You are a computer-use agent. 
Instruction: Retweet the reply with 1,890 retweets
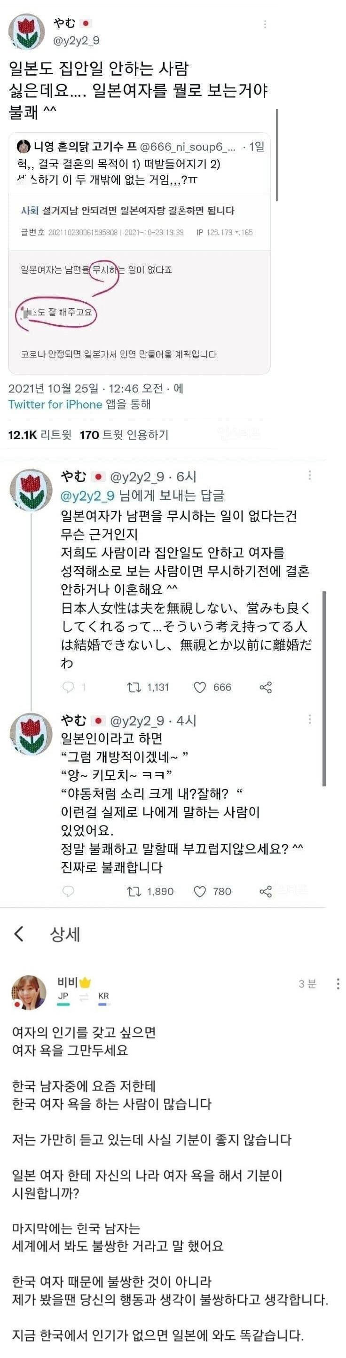(x=134, y=891)
